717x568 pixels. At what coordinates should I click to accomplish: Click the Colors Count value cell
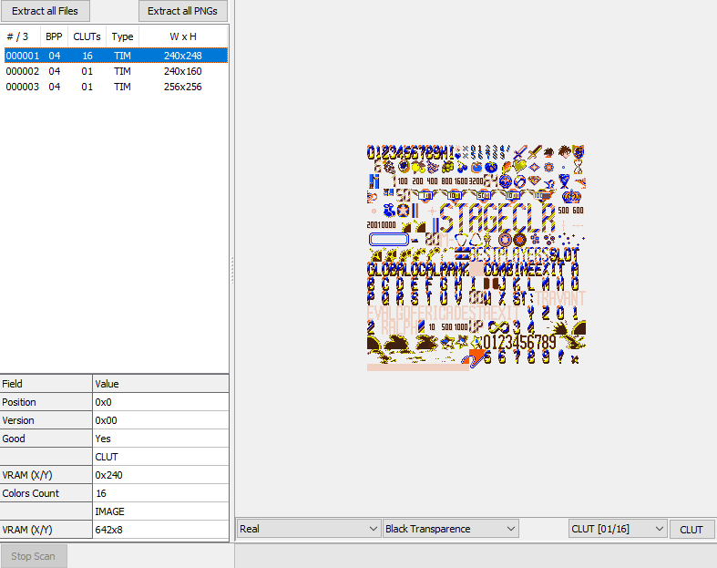click(x=159, y=493)
